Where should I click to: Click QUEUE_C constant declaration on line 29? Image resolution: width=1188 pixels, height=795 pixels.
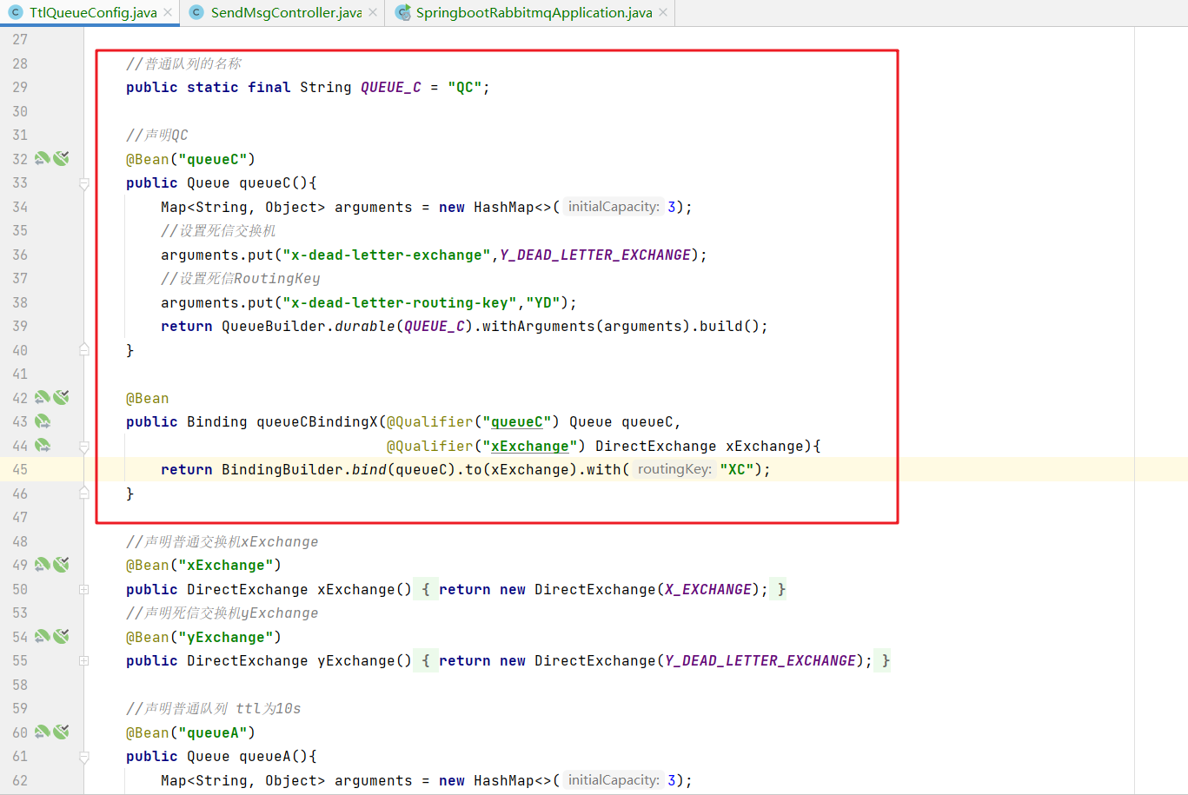[391, 88]
